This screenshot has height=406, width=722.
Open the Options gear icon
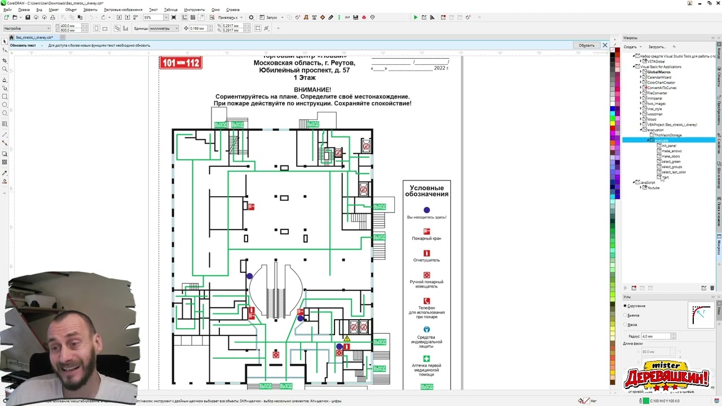tap(252, 17)
